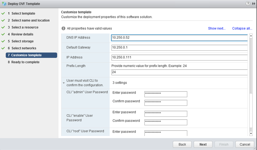Click the disabled Finish button
Screen dimensions: 257x150
click(224, 144)
